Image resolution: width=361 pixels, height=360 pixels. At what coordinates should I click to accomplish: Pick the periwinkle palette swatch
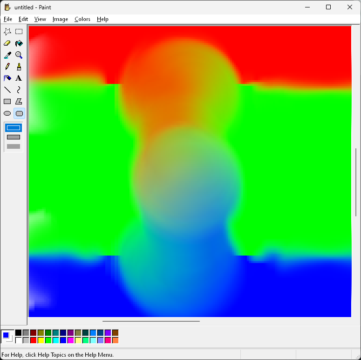tap(100, 340)
